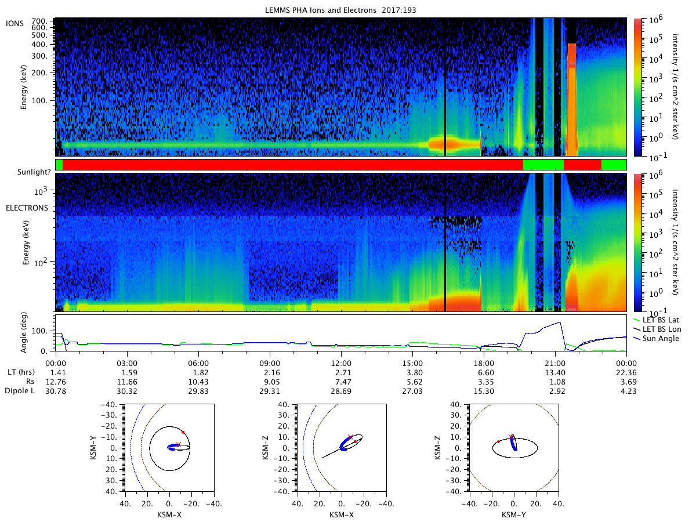Click the KSM-Y versus KSM-Z orbit plot
Image resolution: width=696 pixels, height=522 pixels.
pyautogui.click(x=514, y=448)
